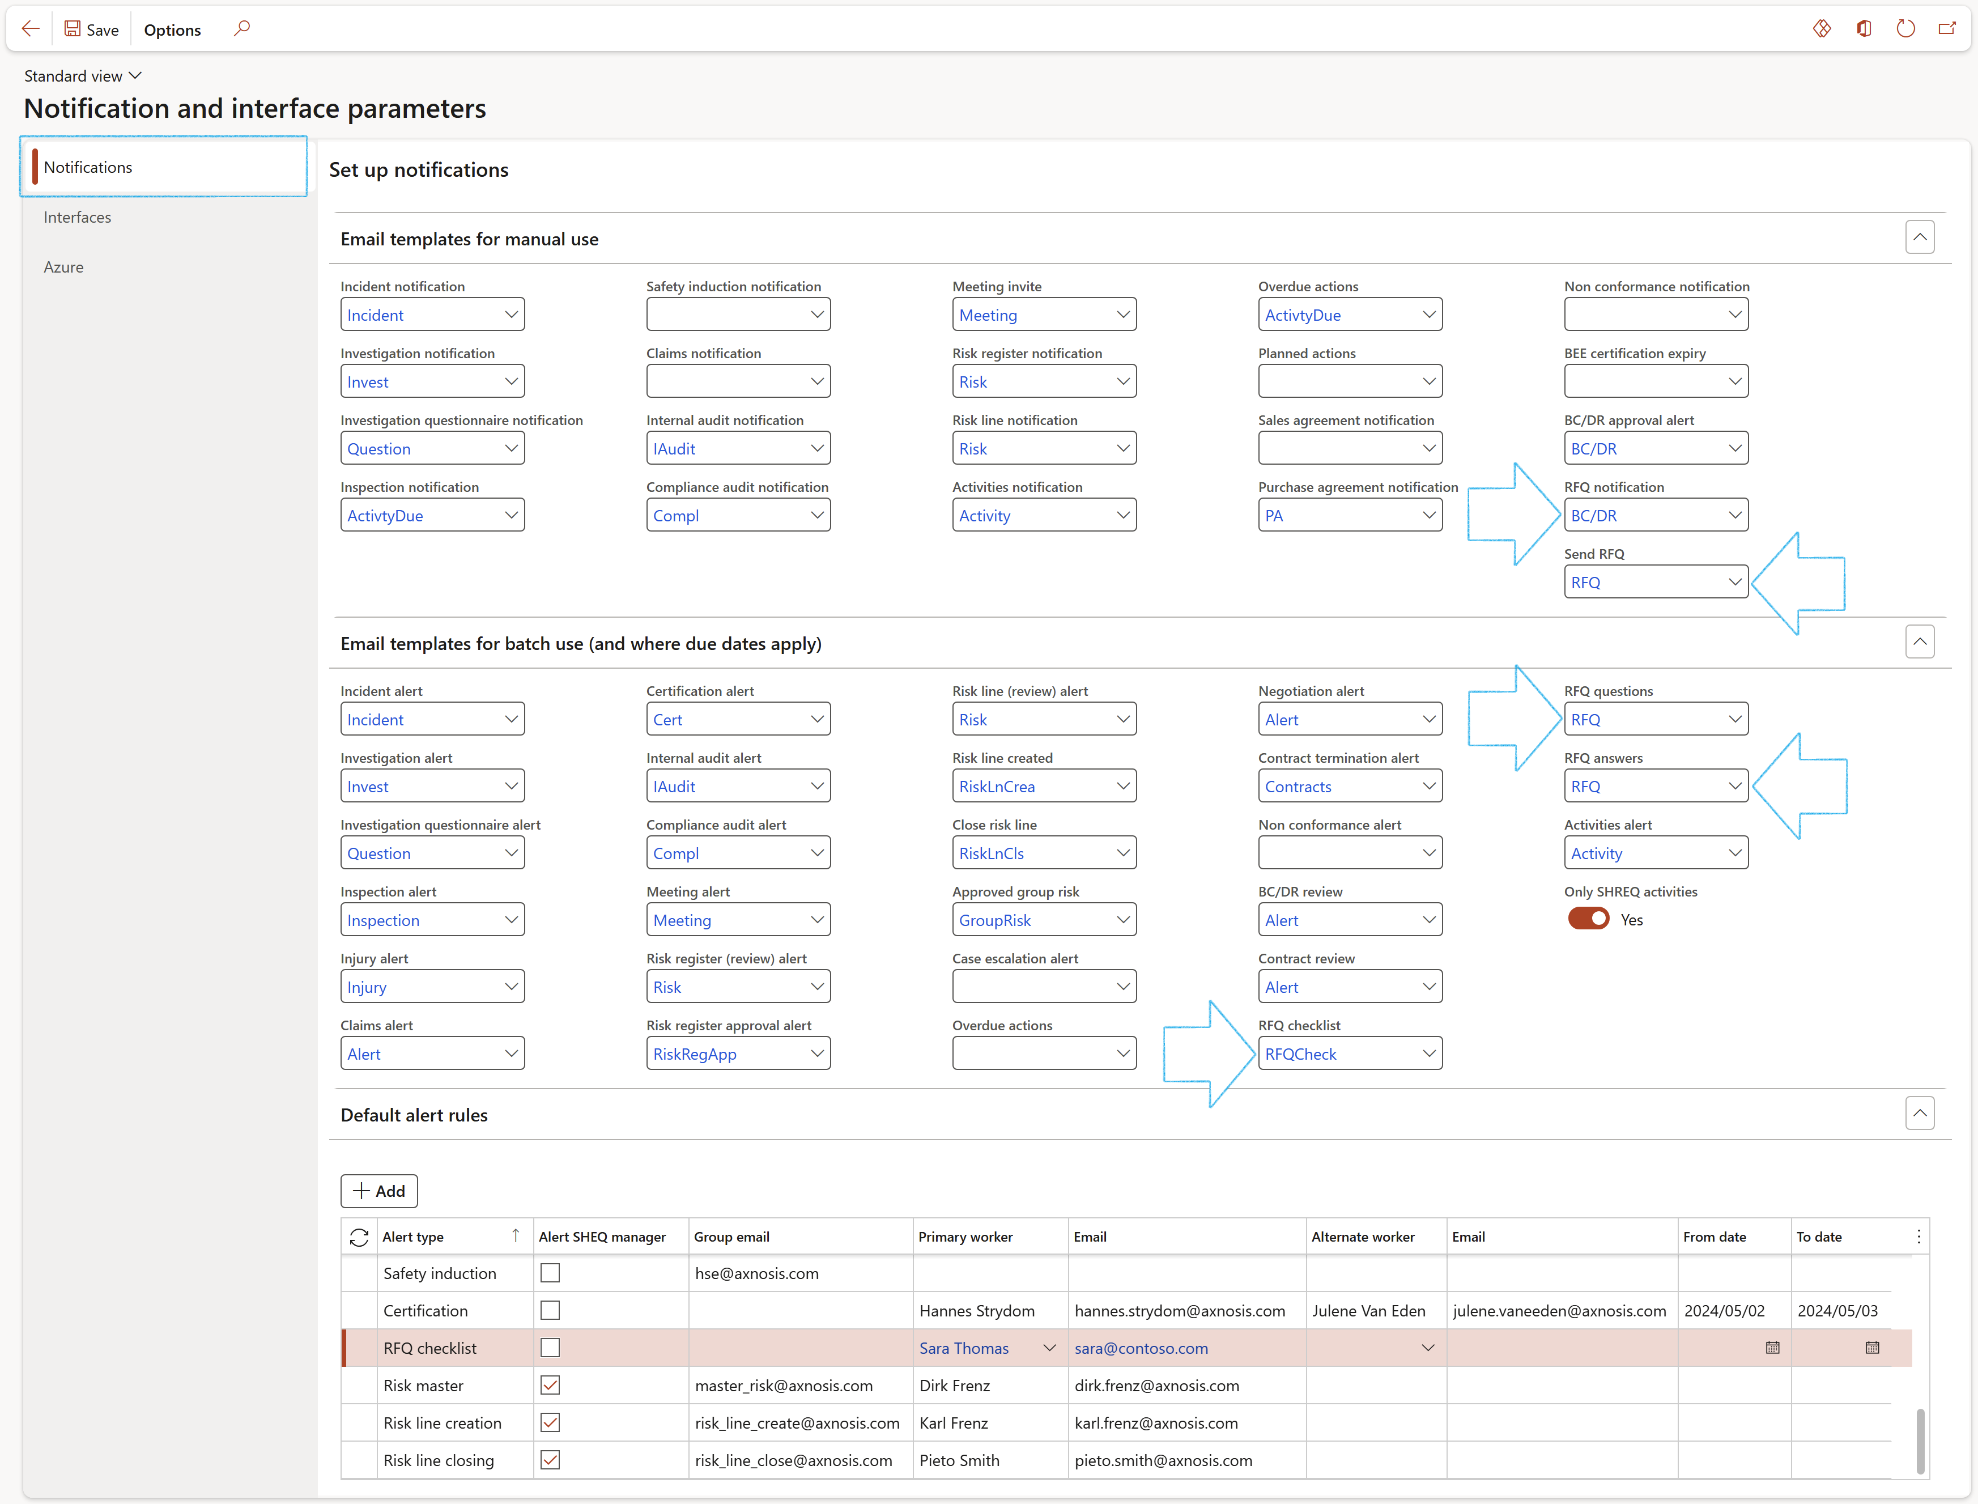Image resolution: width=1978 pixels, height=1504 pixels.
Task: Open Primary worker Sara Thomas dropdown
Action: tap(1049, 1348)
